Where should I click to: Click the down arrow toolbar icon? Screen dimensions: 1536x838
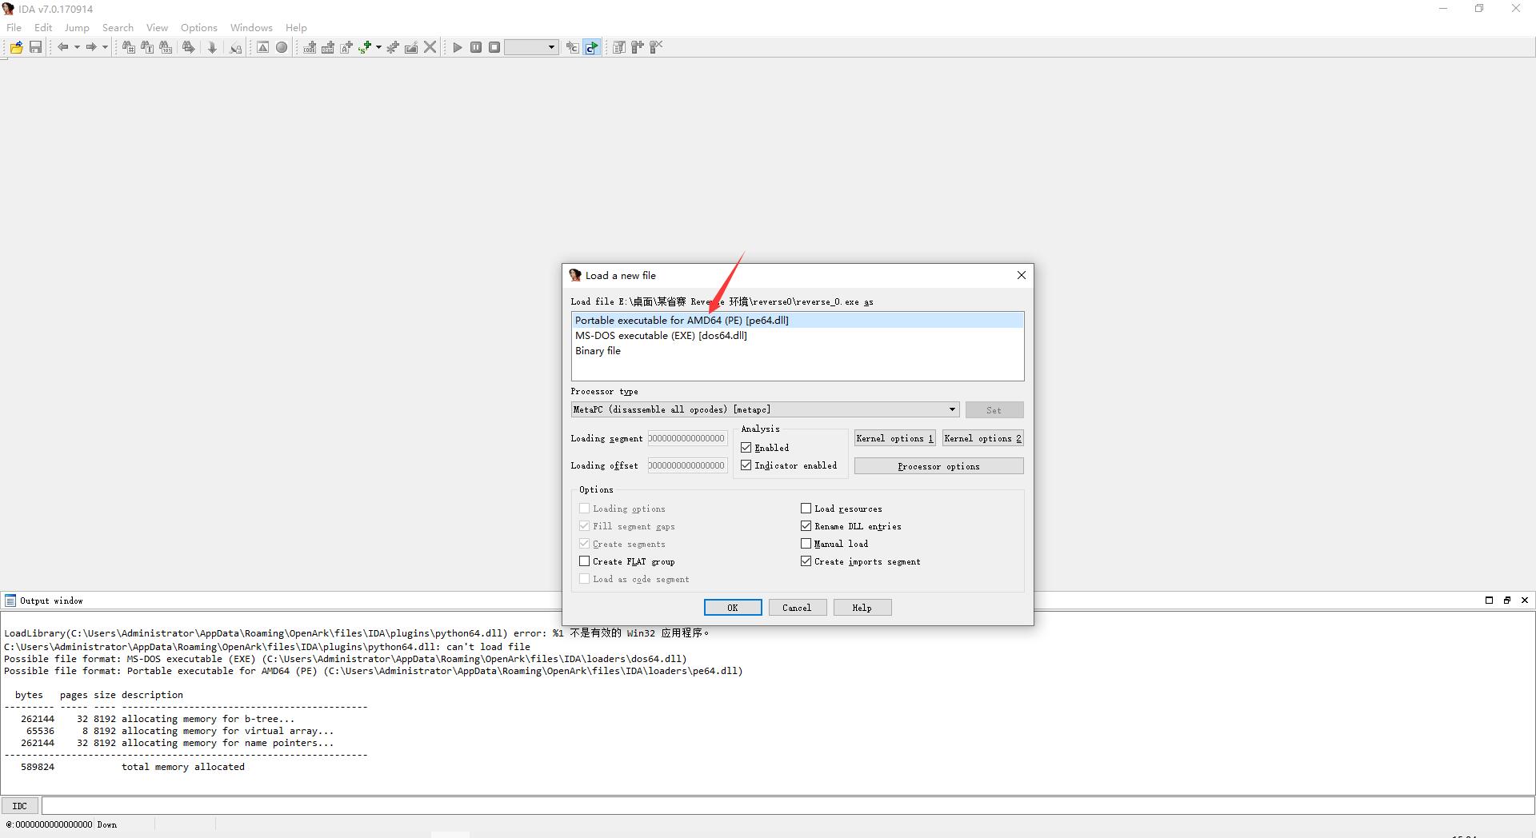pos(212,47)
